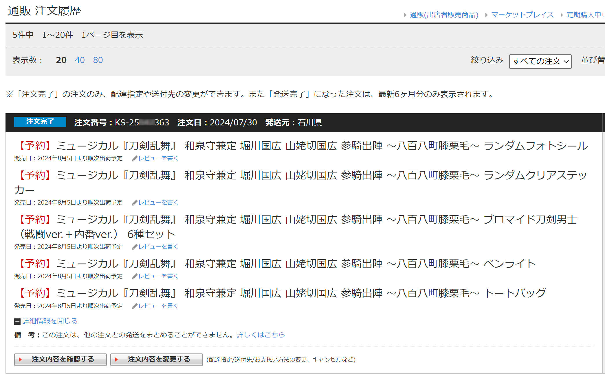The width and height of the screenshot is (605, 384).
Task: Click arrow icon before 定期購入
Action: pyautogui.click(x=562, y=15)
